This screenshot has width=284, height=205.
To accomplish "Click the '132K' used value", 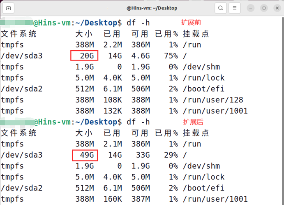I will pyautogui.click(x=113, y=111).
